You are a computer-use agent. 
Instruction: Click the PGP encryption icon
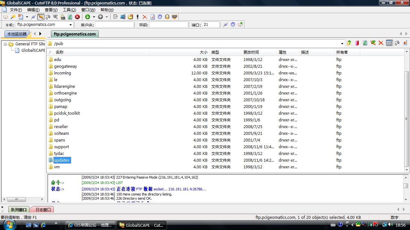coord(175,17)
